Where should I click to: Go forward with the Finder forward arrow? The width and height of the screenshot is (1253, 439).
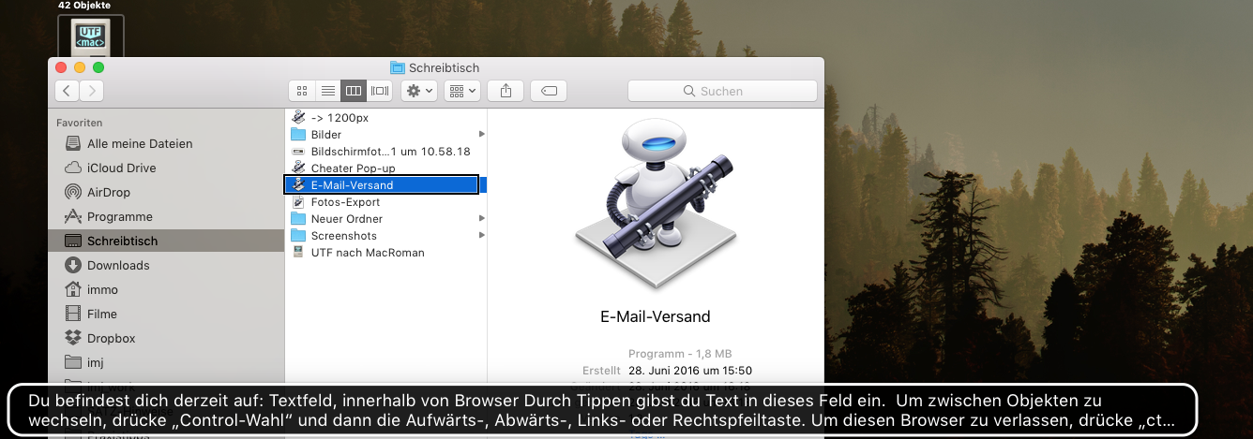pos(92,91)
